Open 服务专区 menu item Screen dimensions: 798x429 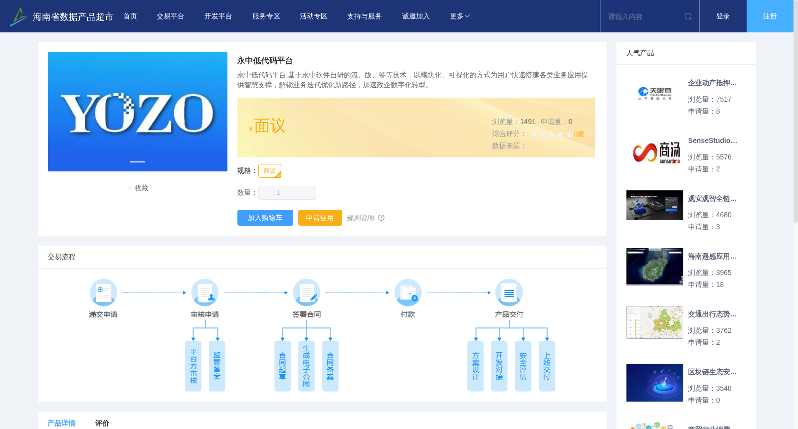click(x=266, y=16)
